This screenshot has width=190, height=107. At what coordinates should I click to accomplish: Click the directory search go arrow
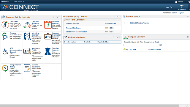pyautogui.click(x=161, y=45)
